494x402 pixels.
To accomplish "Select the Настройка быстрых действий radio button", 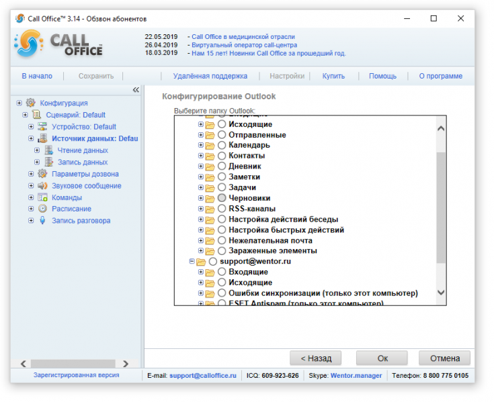I will click(222, 230).
